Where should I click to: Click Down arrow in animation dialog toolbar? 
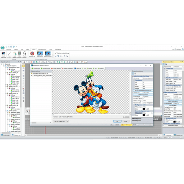coord(89,69)
